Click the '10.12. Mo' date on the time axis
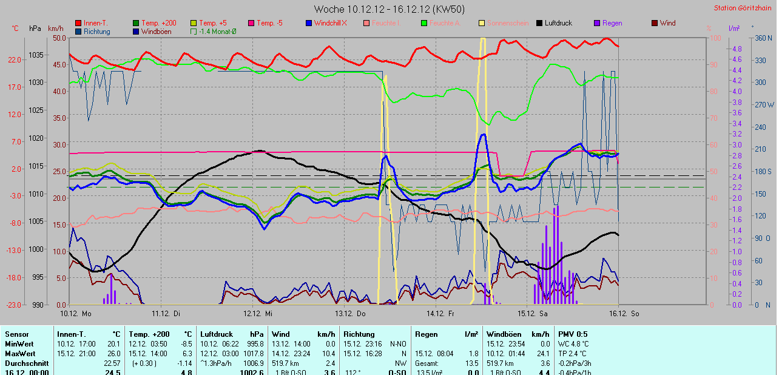Viewport: 779px width, 375px height. (x=75, y=314)
